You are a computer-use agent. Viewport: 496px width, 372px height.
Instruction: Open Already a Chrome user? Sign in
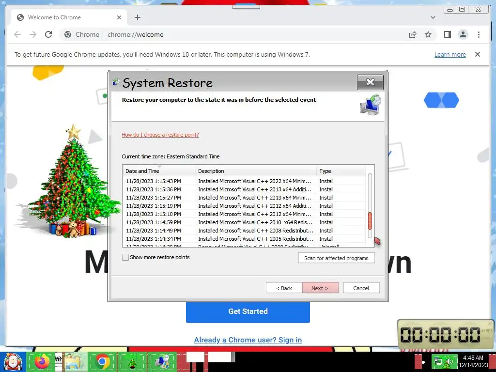coord(248,340)
